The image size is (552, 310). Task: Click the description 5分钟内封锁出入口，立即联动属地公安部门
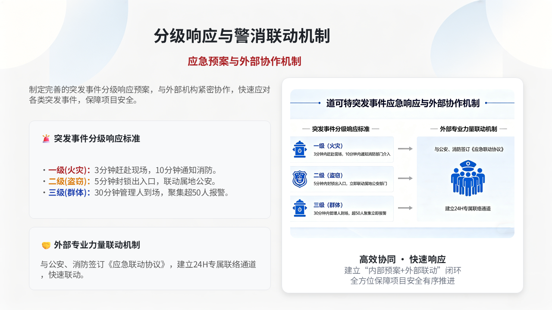pyautogui.click(x=350, y=184)
